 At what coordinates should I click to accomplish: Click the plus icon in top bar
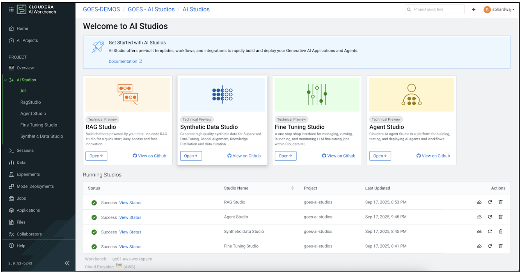473,9
